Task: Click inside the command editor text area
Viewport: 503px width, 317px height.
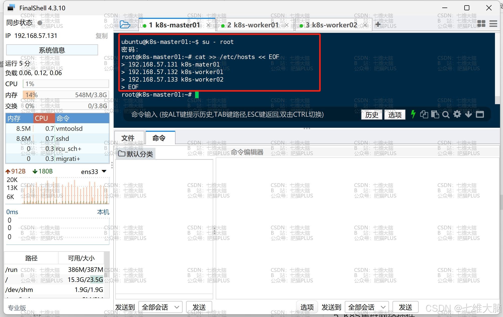Action: [x=357, y=228]
